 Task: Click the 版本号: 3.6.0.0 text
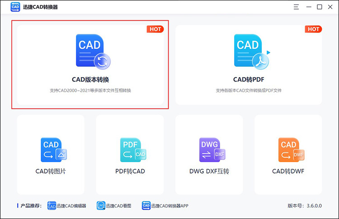pos(305,206)
